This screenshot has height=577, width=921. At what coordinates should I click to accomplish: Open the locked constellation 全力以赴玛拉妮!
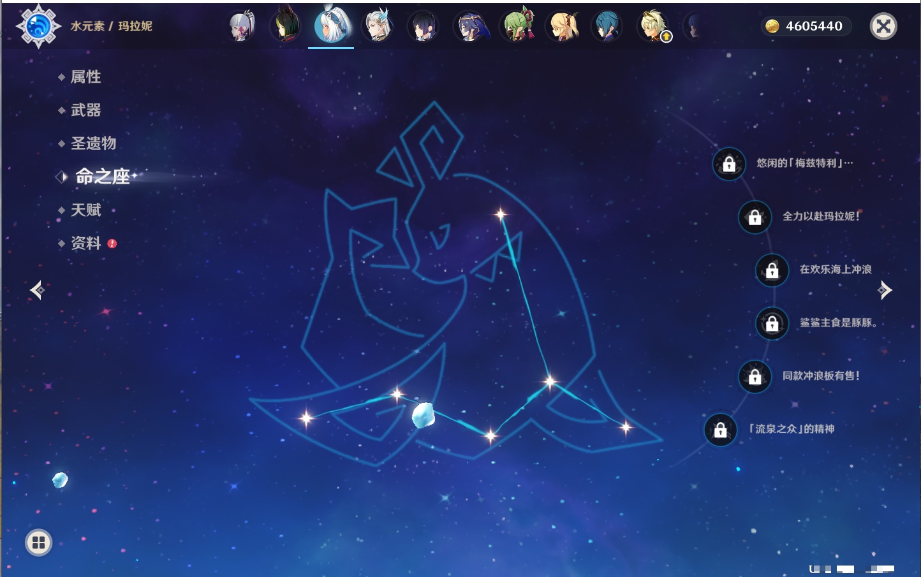click(755, 217)
